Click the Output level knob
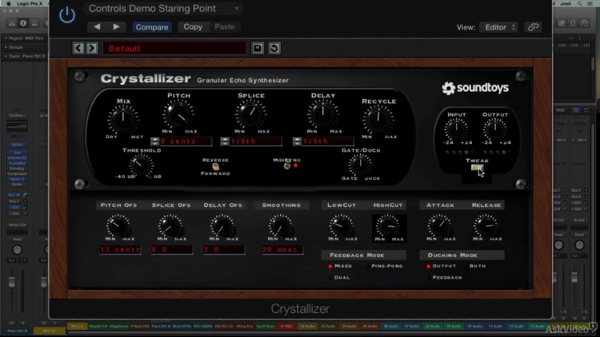This screenshot has width=600, height=337. click(494, 129)
